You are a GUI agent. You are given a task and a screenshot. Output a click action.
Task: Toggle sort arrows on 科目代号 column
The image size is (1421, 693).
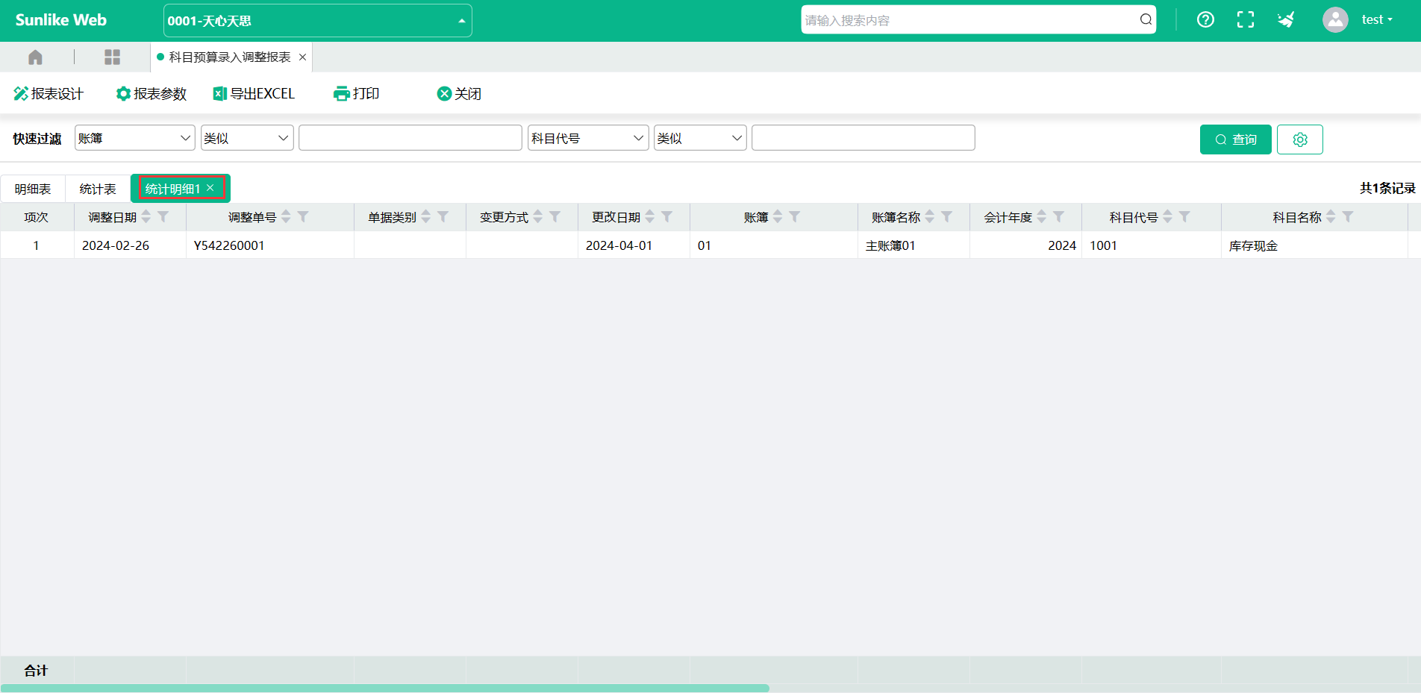[x=1168, y=217]
